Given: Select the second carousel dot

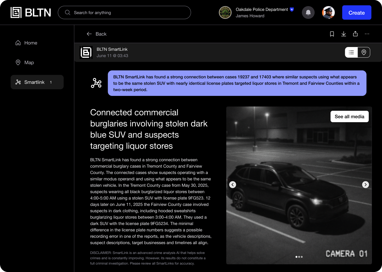Looking at the screenshot, I should (x=299, y=257).
